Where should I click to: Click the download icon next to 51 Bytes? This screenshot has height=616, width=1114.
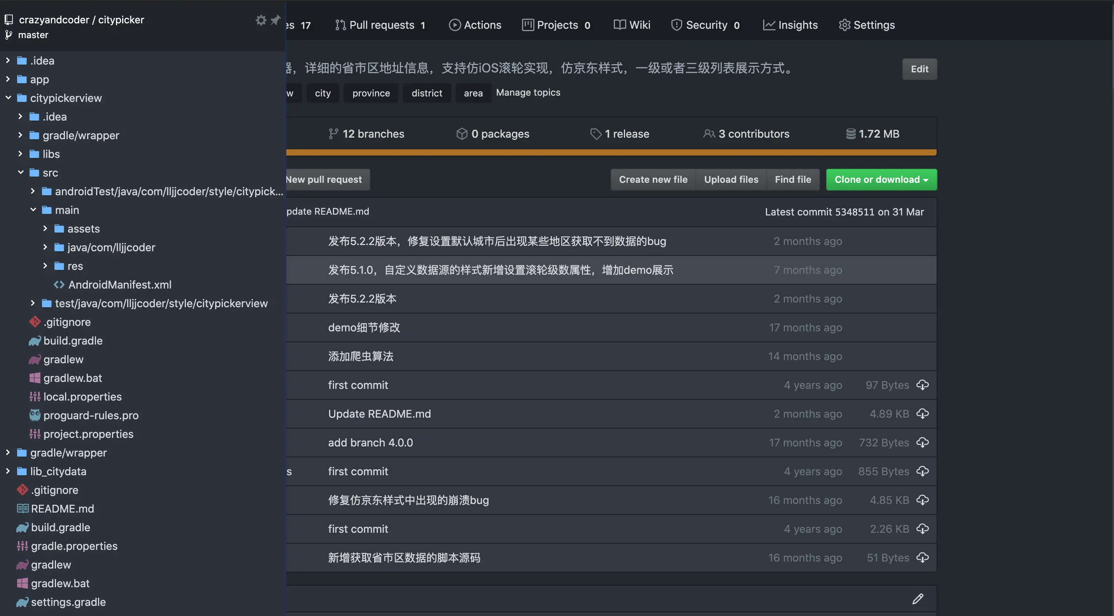922,558
